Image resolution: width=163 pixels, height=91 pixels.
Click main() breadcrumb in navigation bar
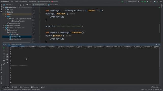pos(55,2)
